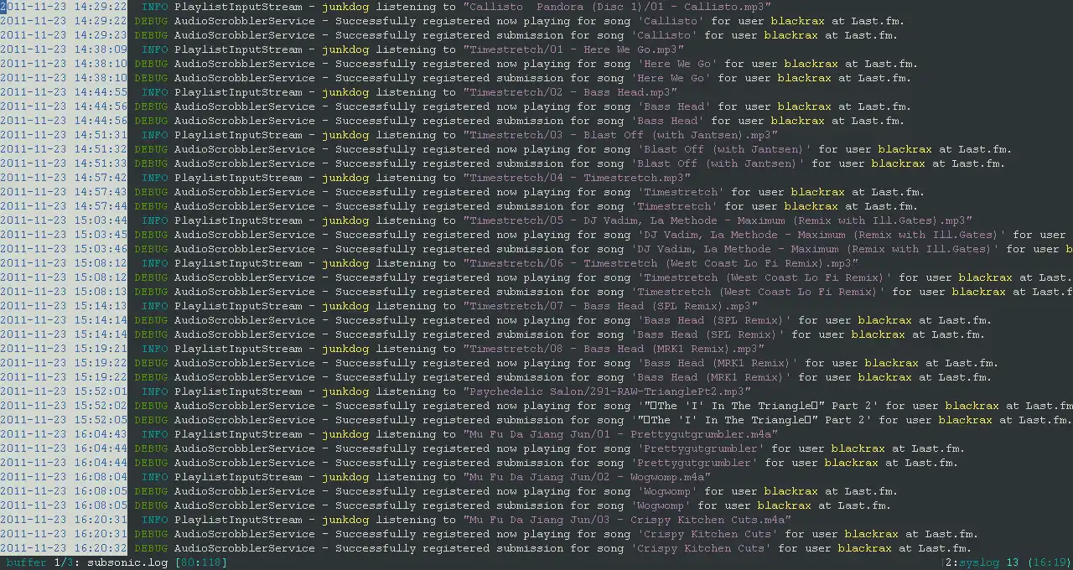The height and width of the screenshot is (570, 1073).
Task: Click the DJ Vadim Maximum remix .mp3 path
Action: pyautogui.click(x=718, y=220)
